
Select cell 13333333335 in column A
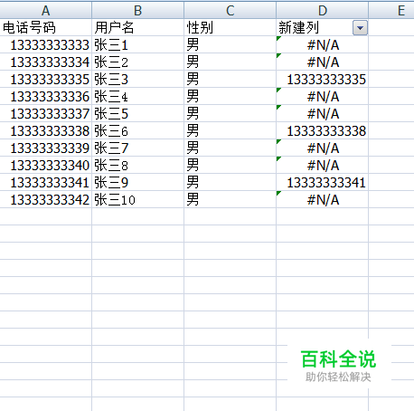(x=46, y=80)
